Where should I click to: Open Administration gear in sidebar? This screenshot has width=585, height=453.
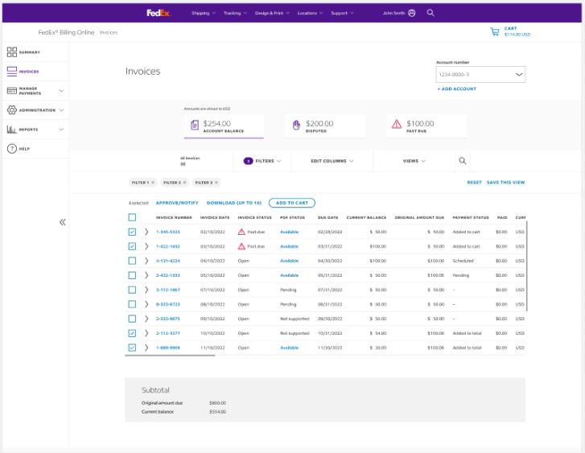(12, 110)
